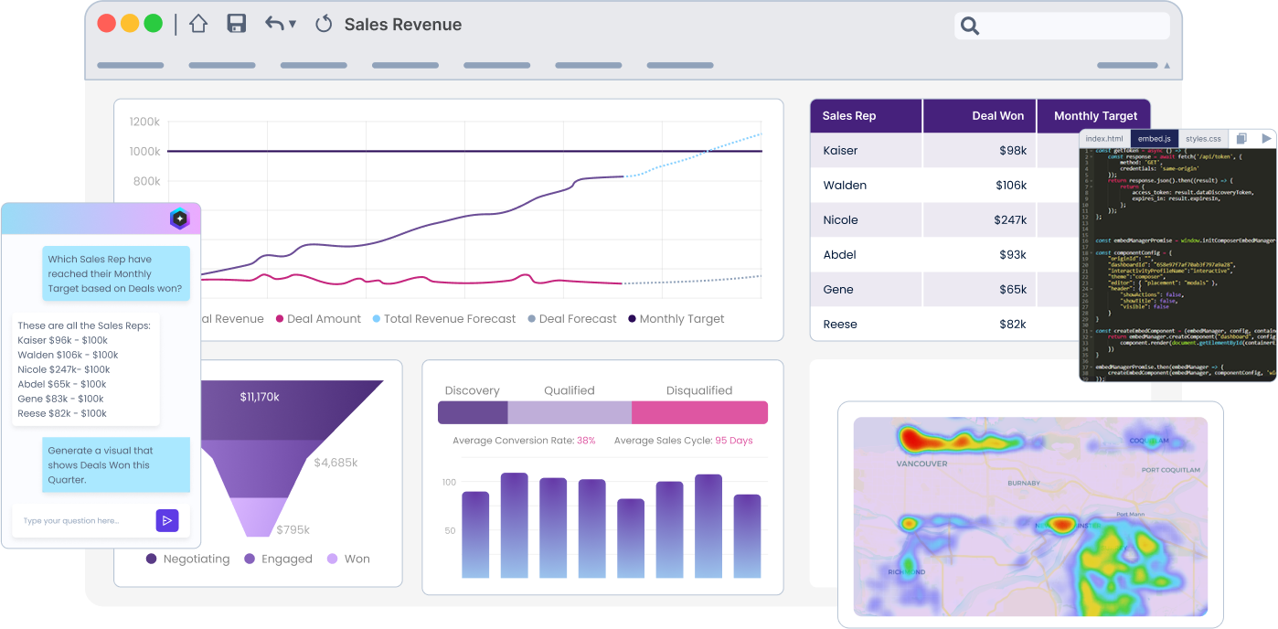1278x629 pixels.
Task: Open the undo history dropdown arrow
Action: [293, 25]
